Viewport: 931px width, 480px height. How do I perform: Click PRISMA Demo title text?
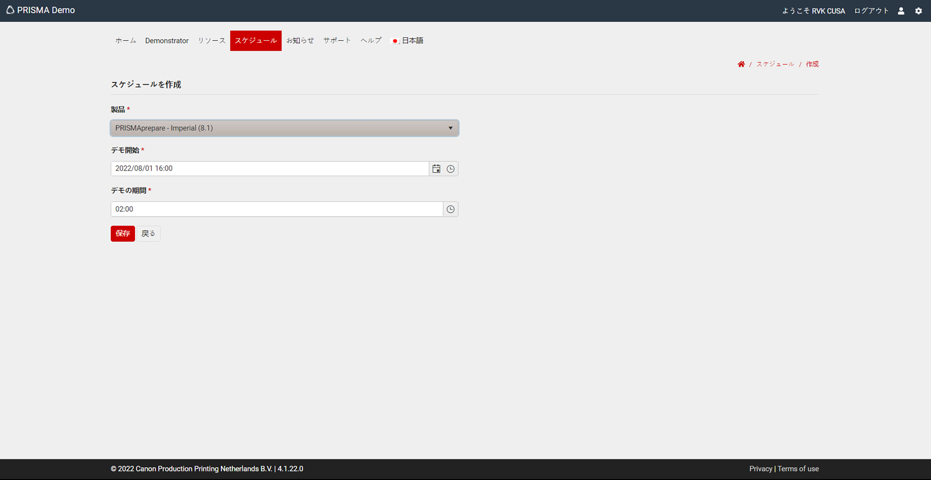click(46, 10)
